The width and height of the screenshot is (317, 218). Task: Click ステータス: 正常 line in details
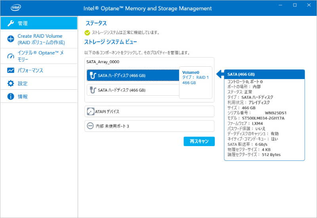click(240, 92)
